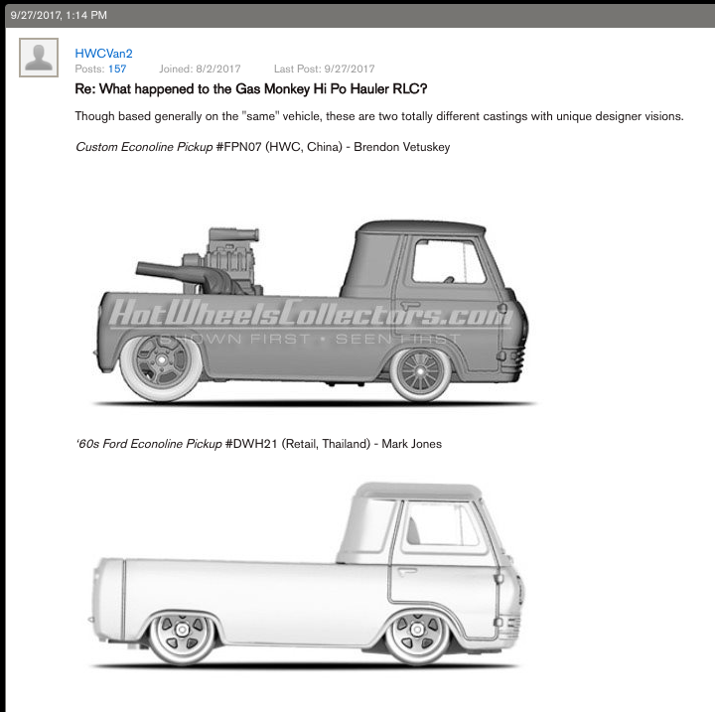The height and width of the screenshot is (712, 715).
Task: Click the post timestamp 9/27/2017, 1:14 PM
Action: [x=59, y=15]
